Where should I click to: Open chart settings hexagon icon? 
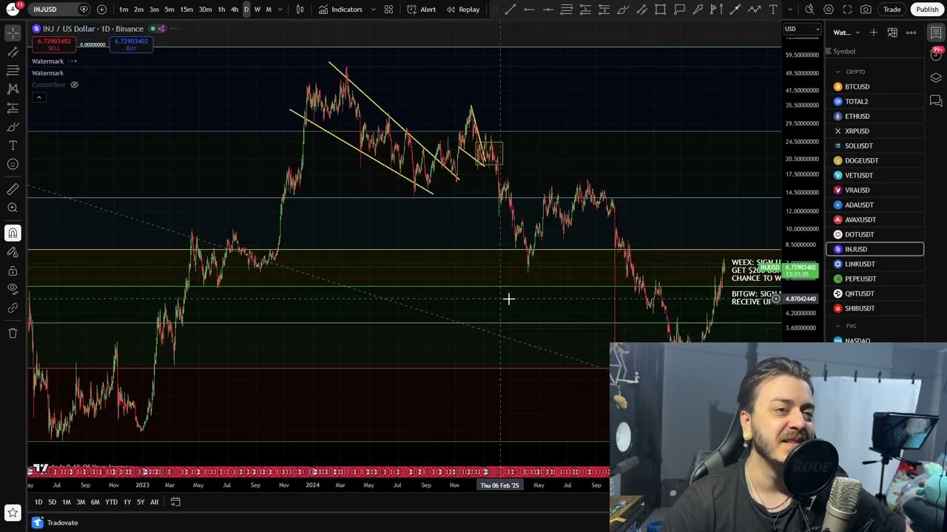[829, 10]
